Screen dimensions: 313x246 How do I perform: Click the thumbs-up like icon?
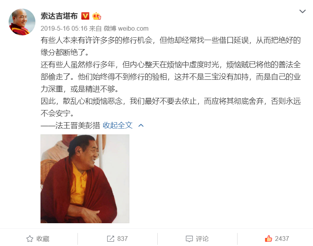tap(269, 239)
